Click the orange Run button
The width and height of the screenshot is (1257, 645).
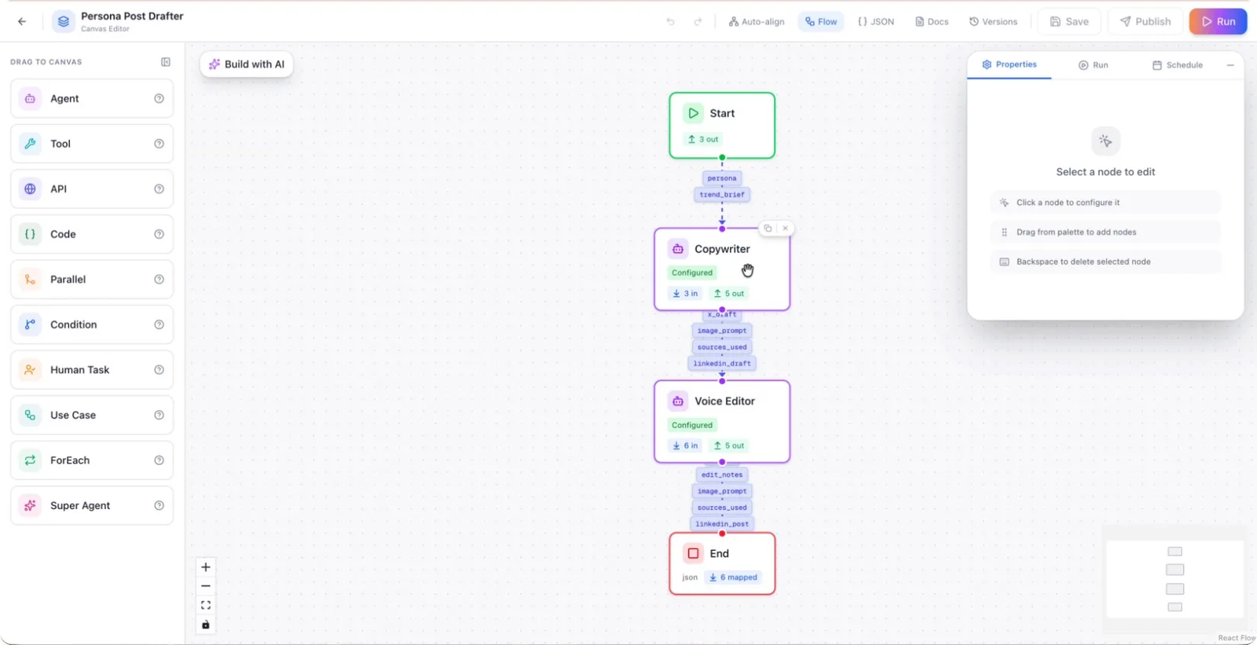pyautogui.click(x=1219, y=22)
